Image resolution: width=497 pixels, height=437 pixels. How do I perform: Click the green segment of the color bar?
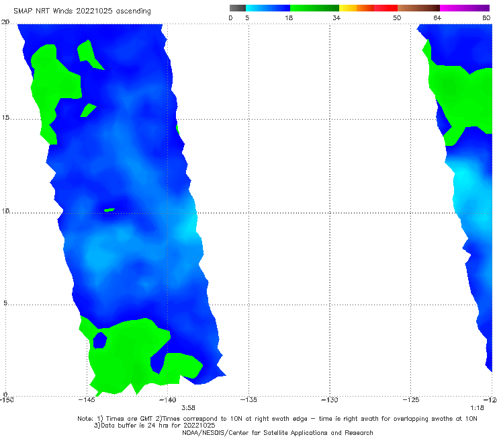[314, 8]
